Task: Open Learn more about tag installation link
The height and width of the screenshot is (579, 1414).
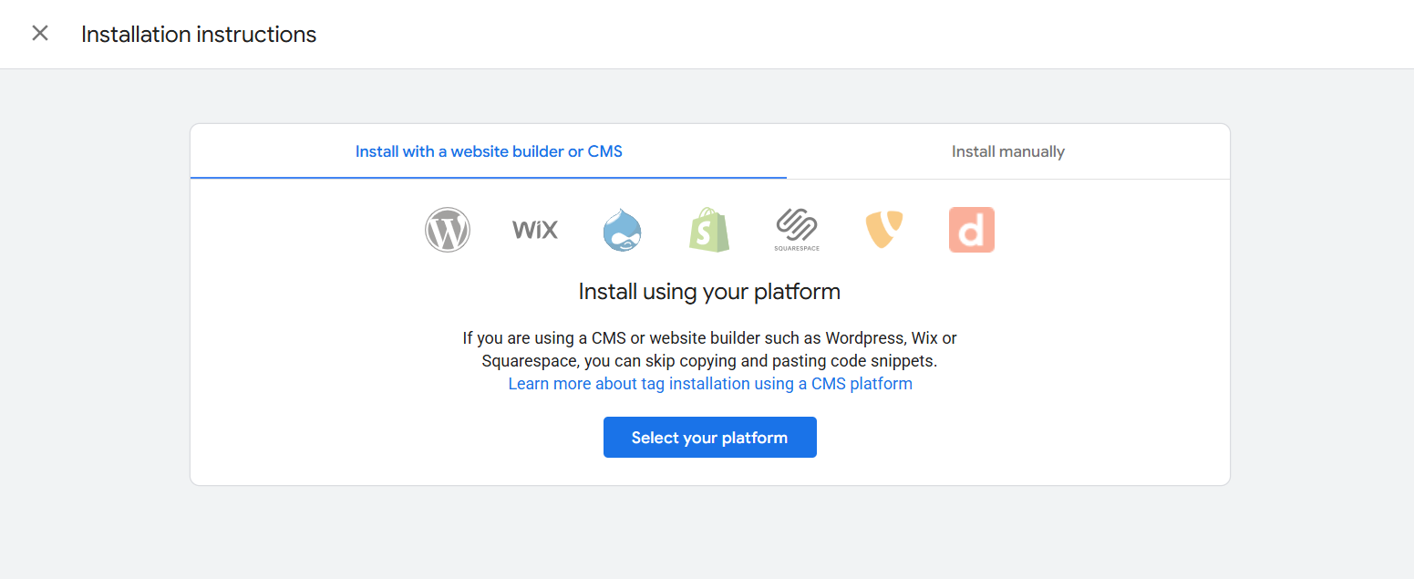Action: [x=710, y=384]
